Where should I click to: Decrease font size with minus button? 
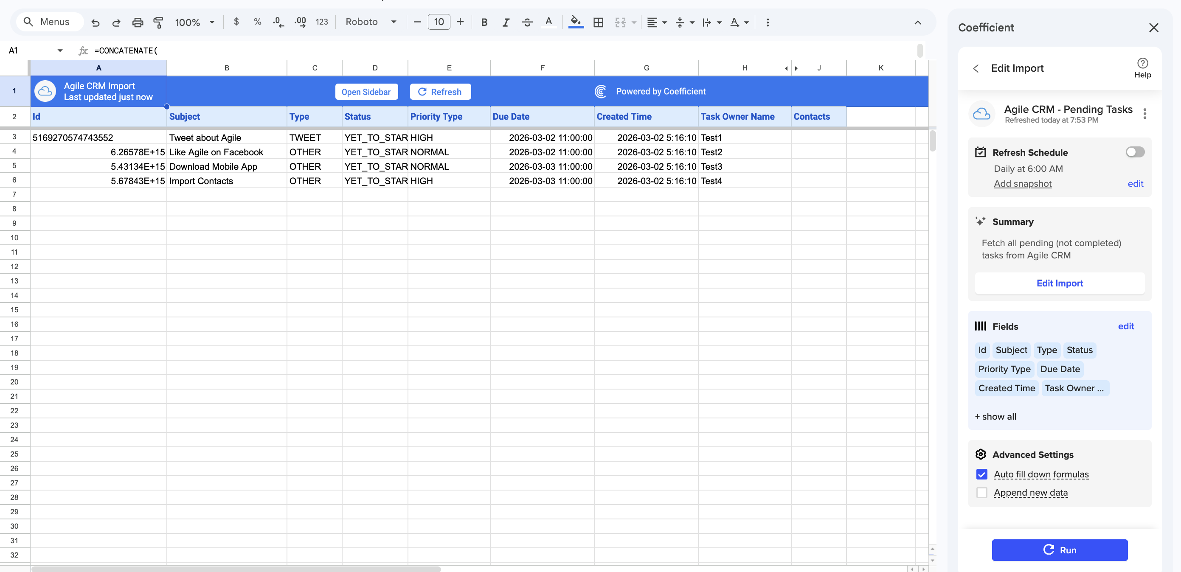tap(417, 22)
